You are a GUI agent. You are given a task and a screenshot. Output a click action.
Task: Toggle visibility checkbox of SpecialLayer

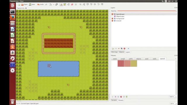(x=112, y=14)
